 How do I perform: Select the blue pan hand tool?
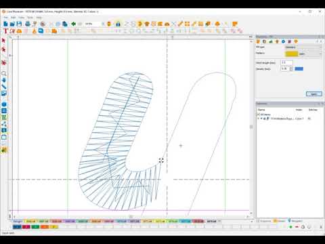(x=4, y=80)
